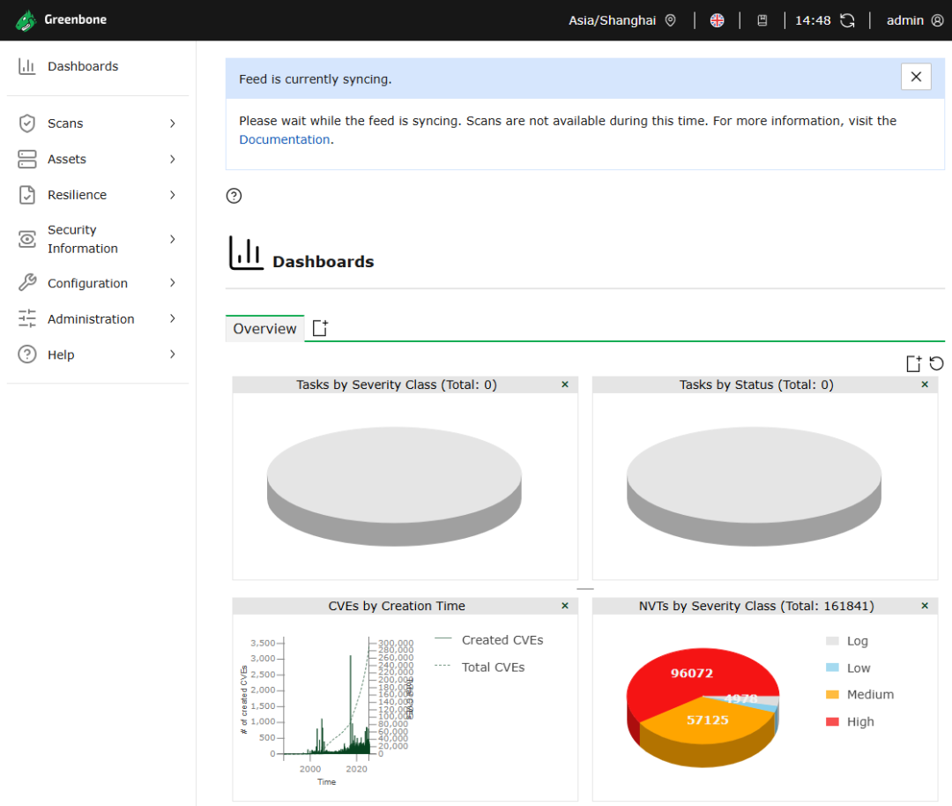Image resolution: width=952 pixels, height=806 pixels.
Task: Click the Log legend grey swatch
Action: (x=832, y=641)
